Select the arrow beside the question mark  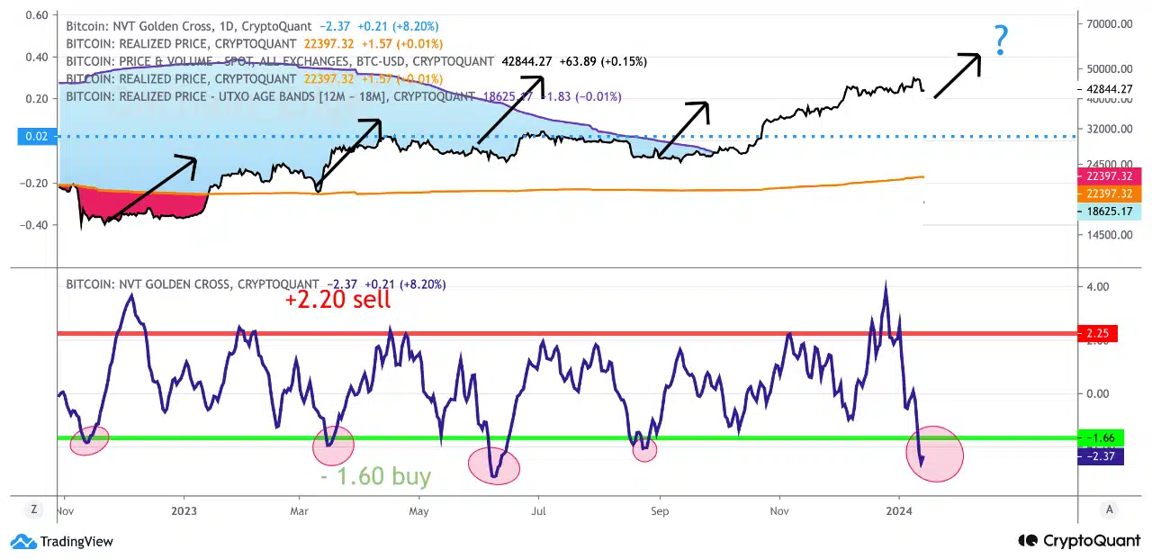click(958, 75)
